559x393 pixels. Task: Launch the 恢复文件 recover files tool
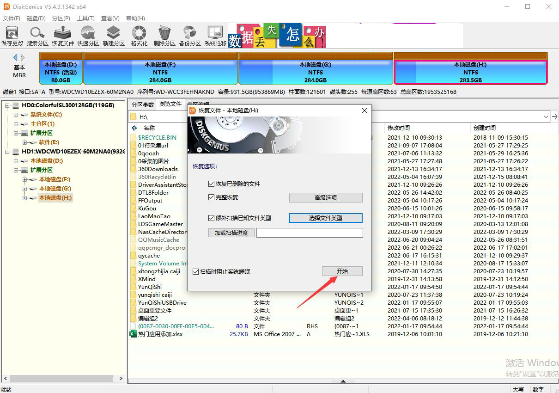coord(63,36)
